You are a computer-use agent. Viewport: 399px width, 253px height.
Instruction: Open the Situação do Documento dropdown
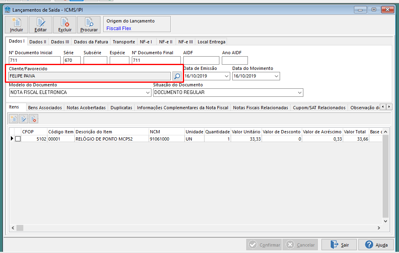point(299,92)
